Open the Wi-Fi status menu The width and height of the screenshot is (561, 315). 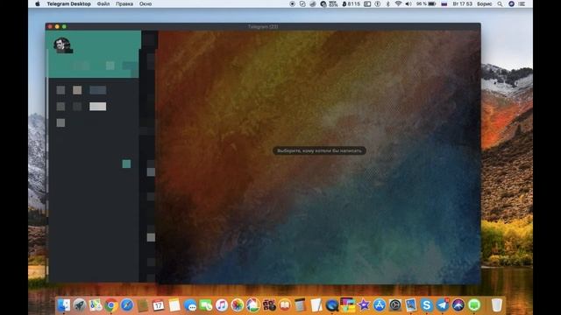pyautogui.click(x=398, y=3)
